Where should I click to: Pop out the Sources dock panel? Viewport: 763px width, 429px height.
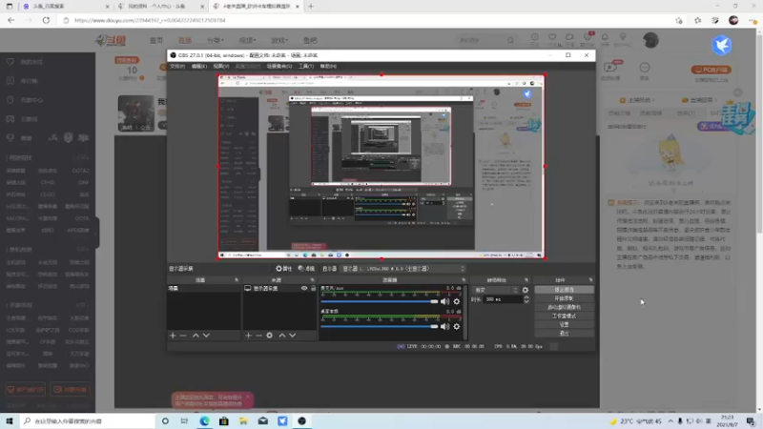point(313,280)
